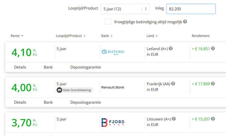Viewport: 226px width, 136px height.
Task: Click the Fjord Bank logo
Action: (x=113, y=122)
